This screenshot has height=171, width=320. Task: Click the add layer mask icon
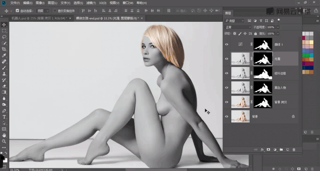(x=268, y=150)
